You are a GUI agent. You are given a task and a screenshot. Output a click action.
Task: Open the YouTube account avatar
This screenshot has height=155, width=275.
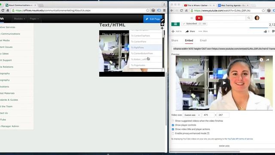pos(257,18)
